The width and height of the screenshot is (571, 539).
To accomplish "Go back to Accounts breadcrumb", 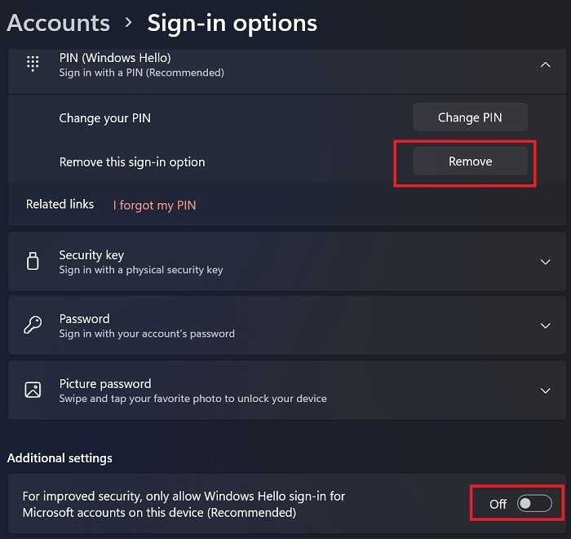I will tap(58, 23).
